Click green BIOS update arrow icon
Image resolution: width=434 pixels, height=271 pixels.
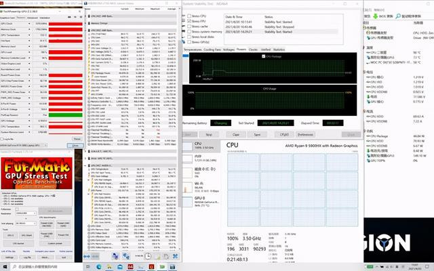point(375,16)
